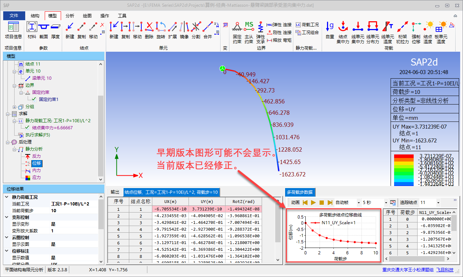Click the 线单元温度 temperature icon
Screen dimensions: 463x277
click(x=388, y=32)
